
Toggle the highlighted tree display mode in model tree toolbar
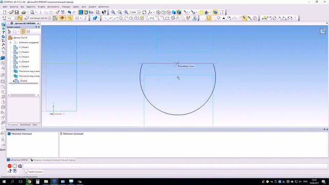pos(23,31)
